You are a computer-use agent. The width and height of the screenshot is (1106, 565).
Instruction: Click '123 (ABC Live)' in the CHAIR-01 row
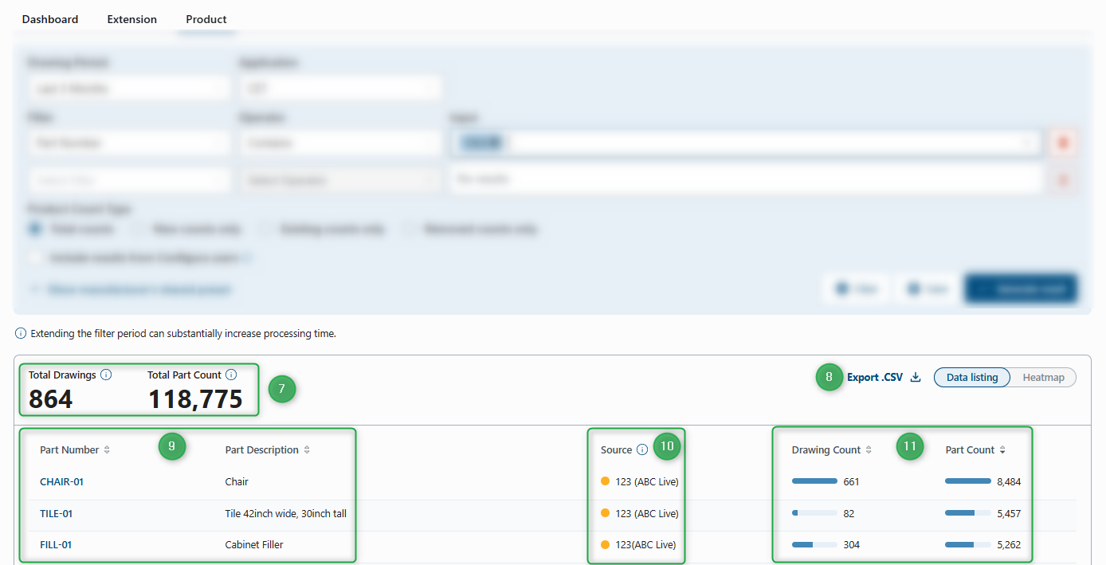click(x=647, y=481)
